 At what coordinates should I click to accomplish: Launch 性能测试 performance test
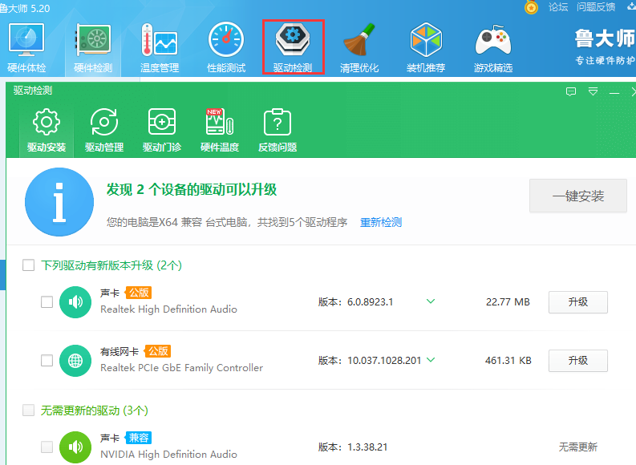pyautogui.click(x=225, y=46)
